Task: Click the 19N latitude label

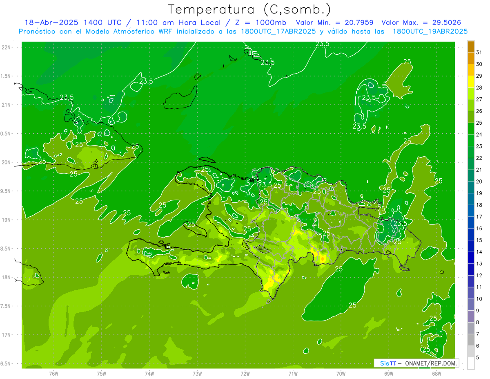Action: click(6, 220)
